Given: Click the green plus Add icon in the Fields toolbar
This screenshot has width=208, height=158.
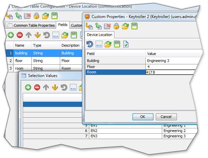Looking at the screenshot, I should (11, 35).
